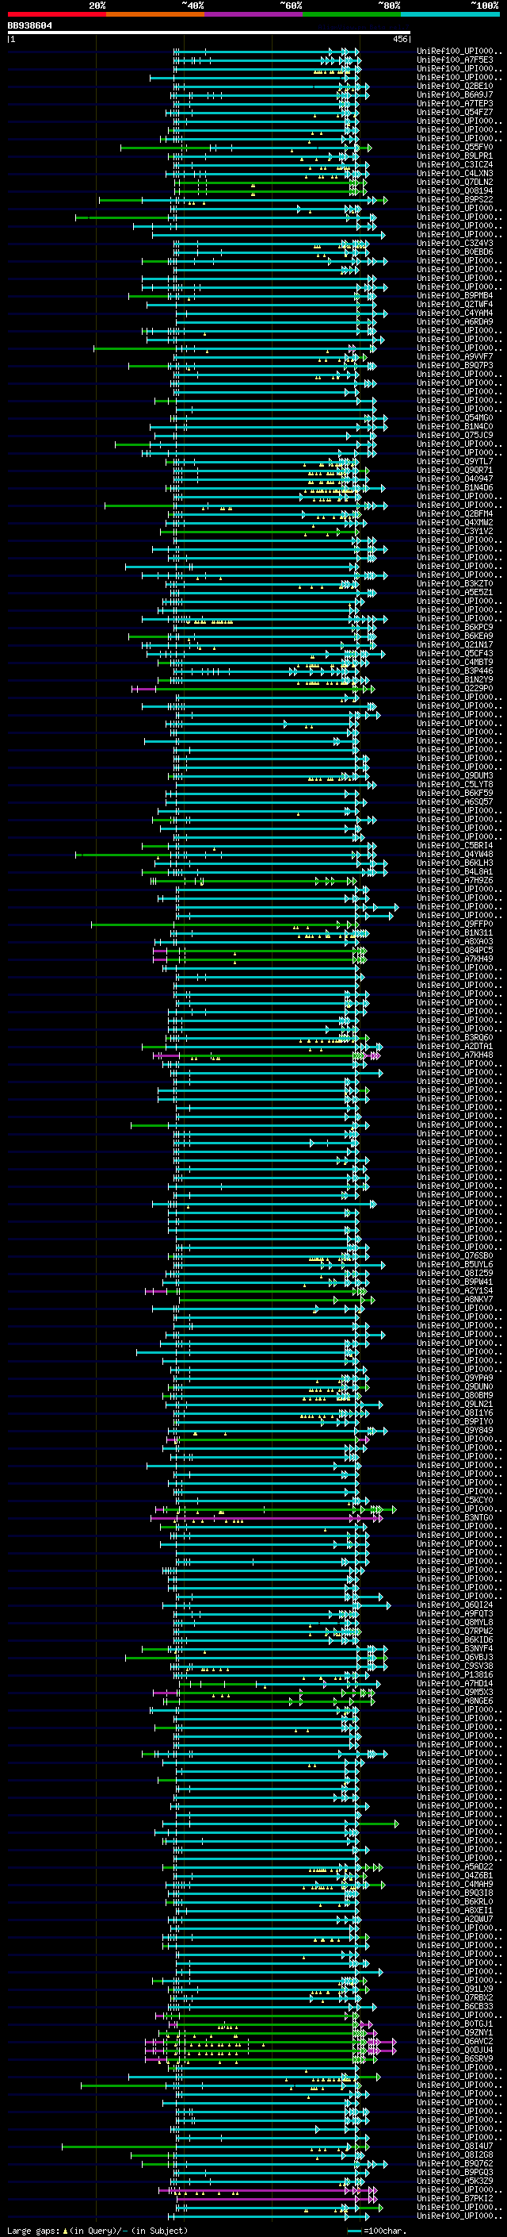Select hit label UniRef100_A8XEI1
Screen dimensions: 507x2237
pos(455,1909)
